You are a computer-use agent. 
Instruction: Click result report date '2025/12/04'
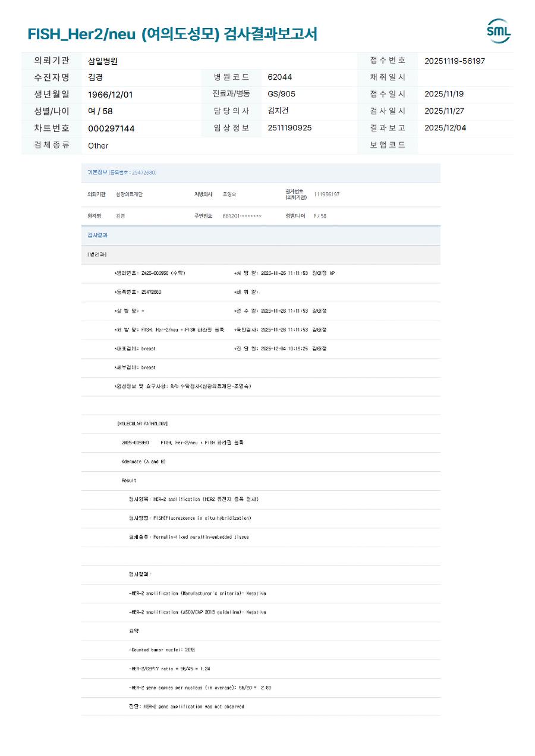coord(445,128)
